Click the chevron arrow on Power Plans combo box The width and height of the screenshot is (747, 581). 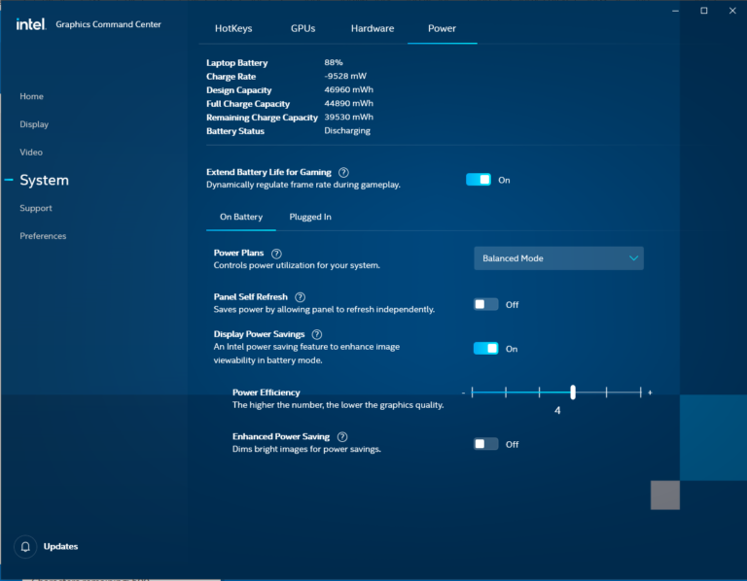pos(633,258)
